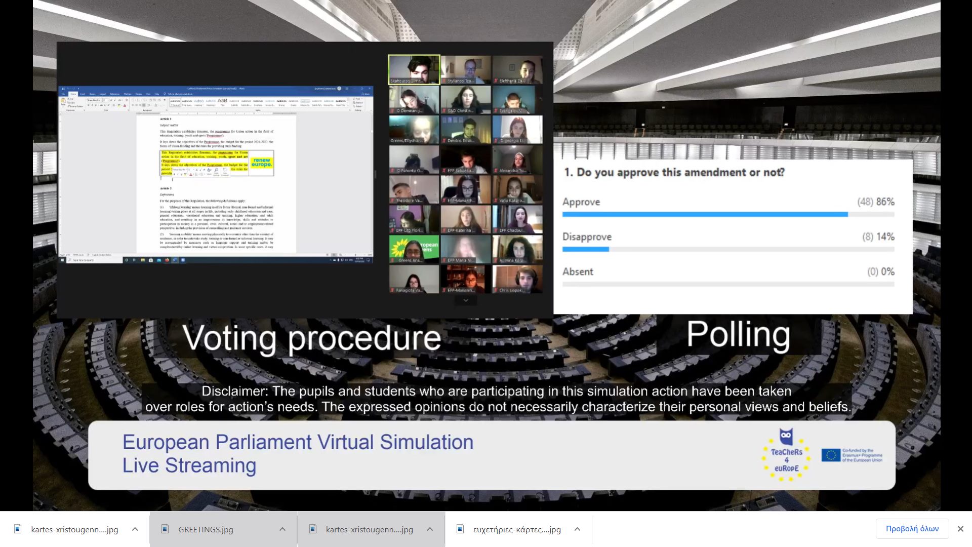Expand the chevron next to ευχετήριες-κάρτες download
Viewport: 972px width, 547px height.
tap(577, 529)
